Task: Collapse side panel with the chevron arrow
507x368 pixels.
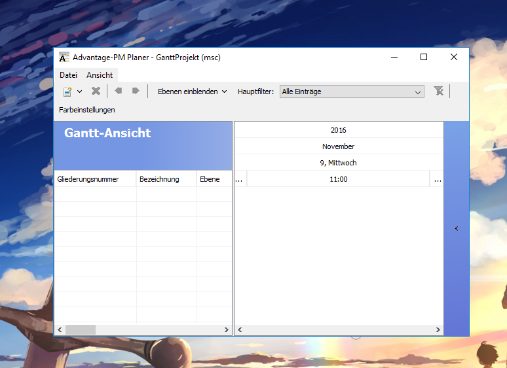Action: coord(457,228)
